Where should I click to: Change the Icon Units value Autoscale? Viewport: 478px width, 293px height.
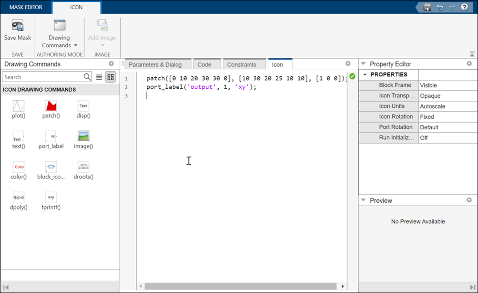(448, 106)
